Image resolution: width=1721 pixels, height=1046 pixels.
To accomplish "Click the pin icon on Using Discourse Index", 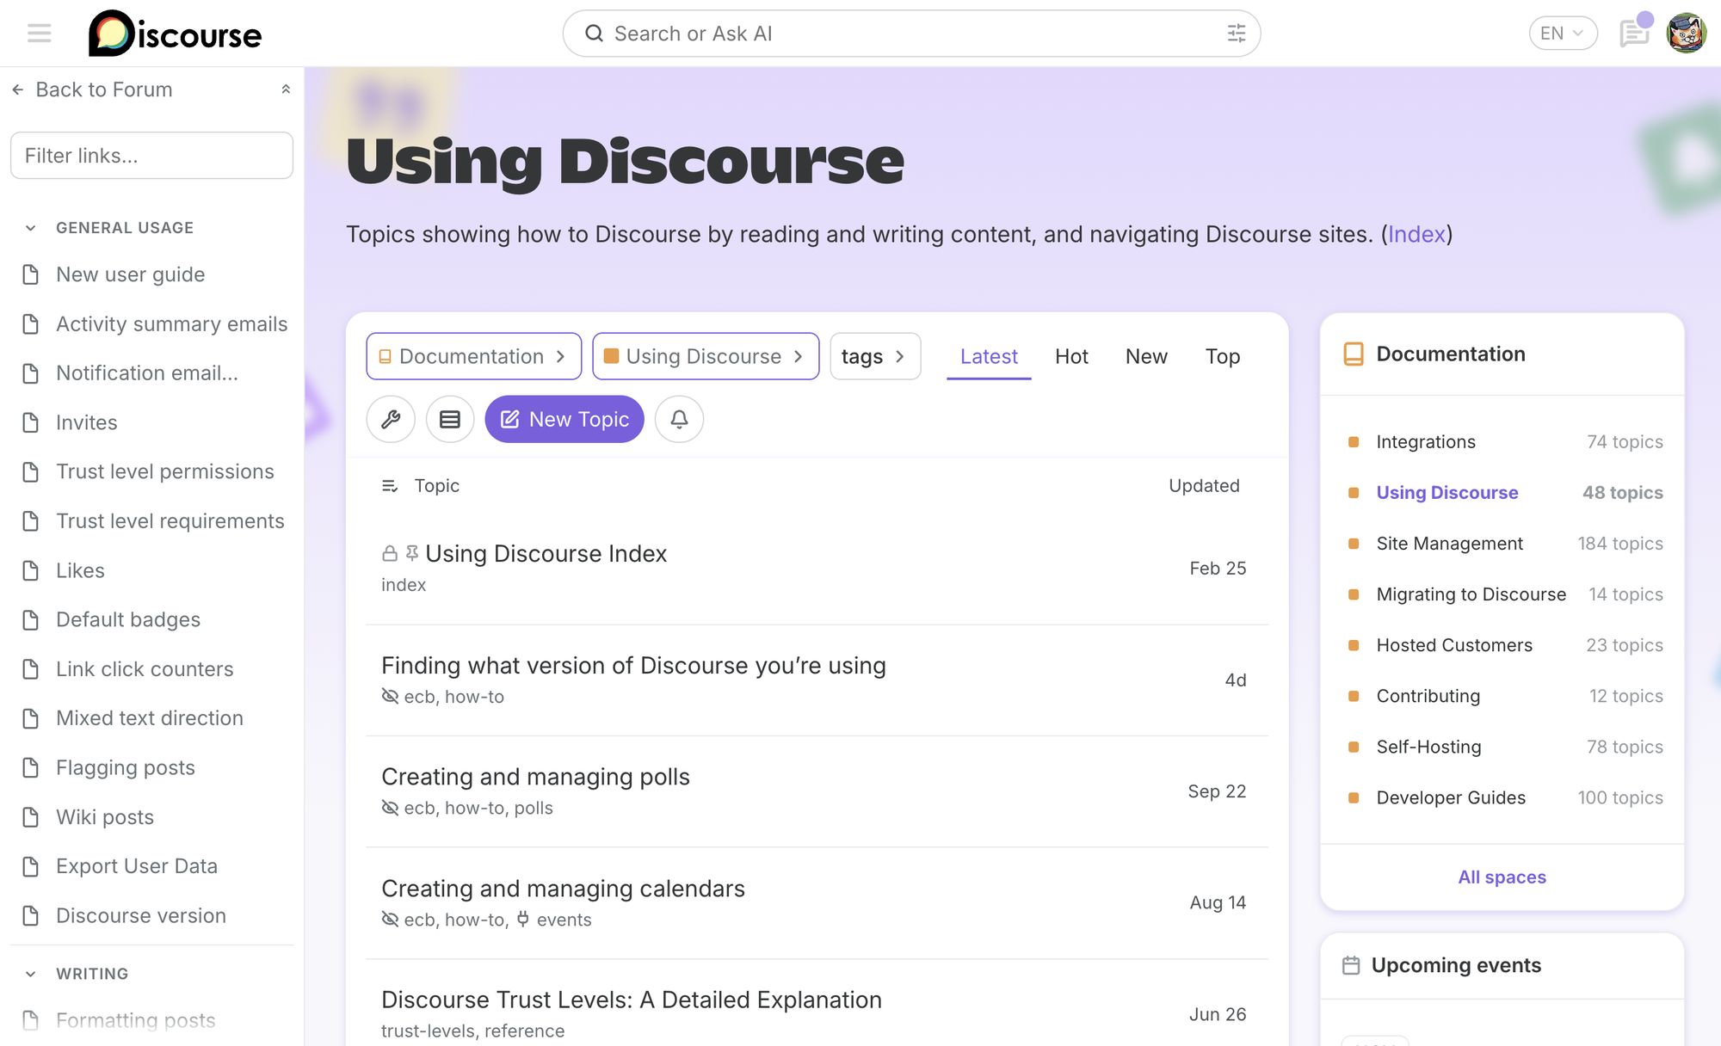I will (x=412, y=553).
